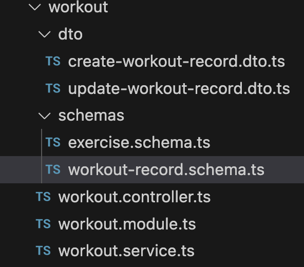This screenshot has width=304, height=267.
Task: Open exercise.schema.ts file
Action: click(x=139, y=143)
